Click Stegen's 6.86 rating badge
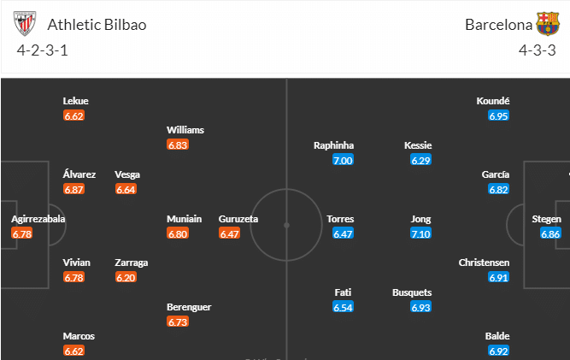Screen dimensions: 570x360 (550, 233)
